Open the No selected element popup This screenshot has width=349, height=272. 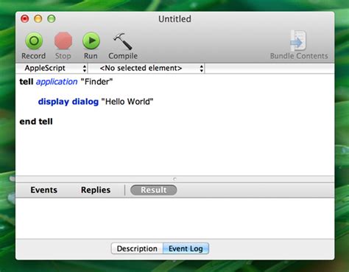click(x=147, y=68)
